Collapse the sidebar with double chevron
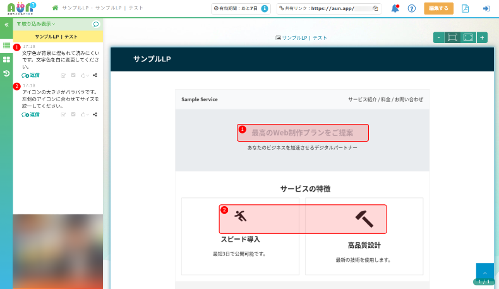 [x=6, y=25]
